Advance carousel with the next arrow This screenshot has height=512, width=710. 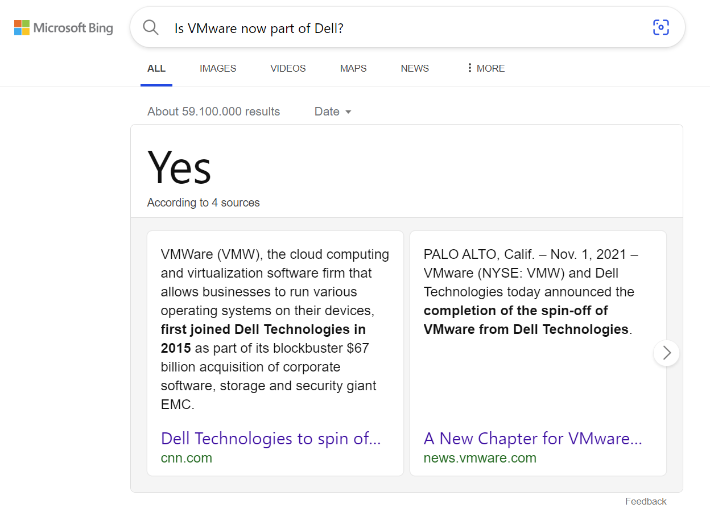[666, 353]
